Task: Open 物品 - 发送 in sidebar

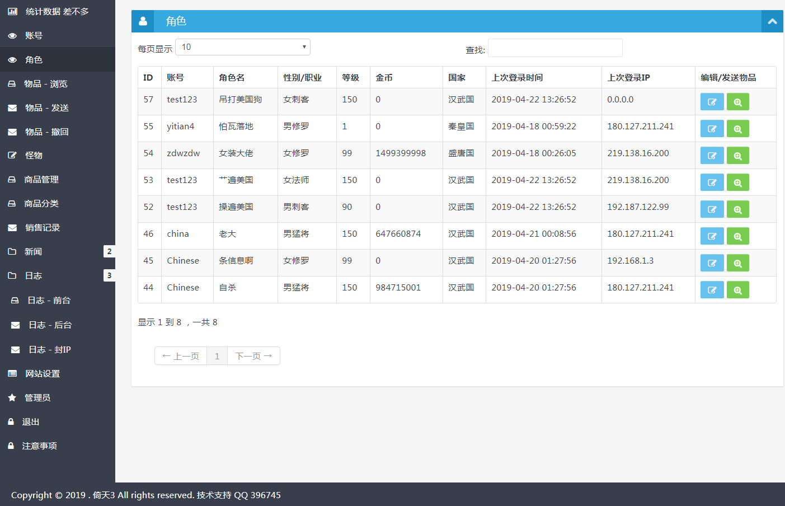Action: 57,108
